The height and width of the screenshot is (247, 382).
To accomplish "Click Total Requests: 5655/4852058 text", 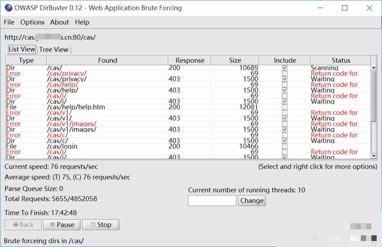I will 51,199.
